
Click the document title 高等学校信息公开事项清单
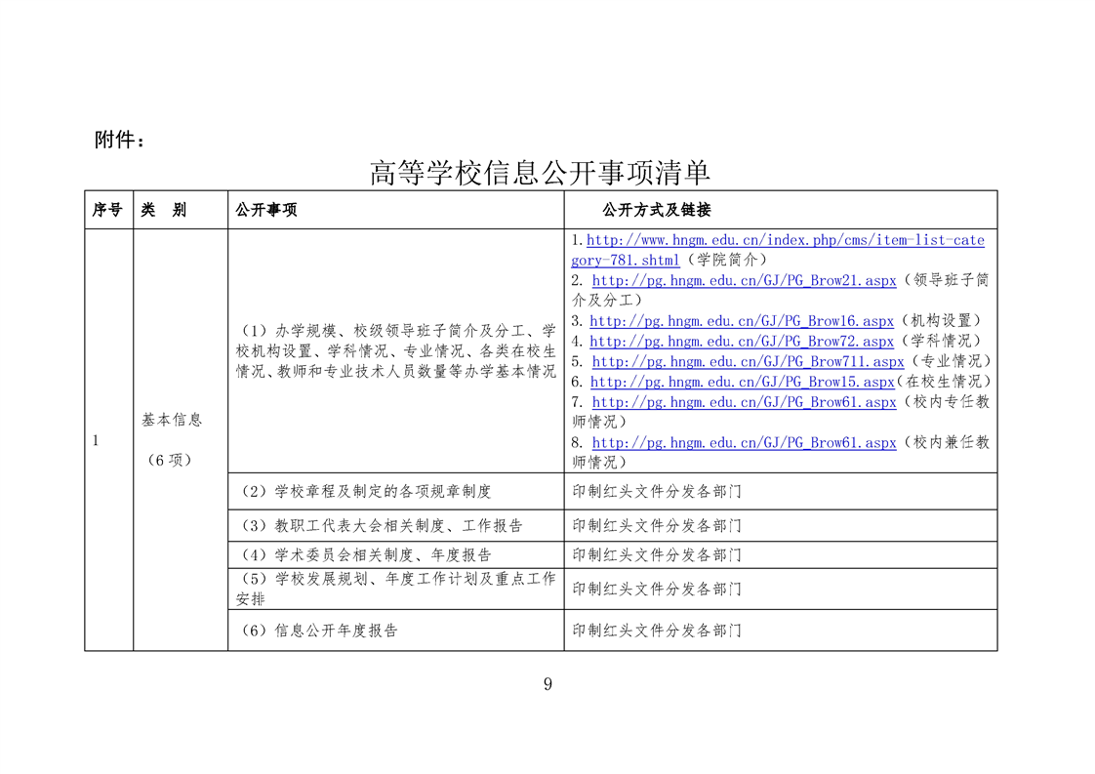pos(540,173)
